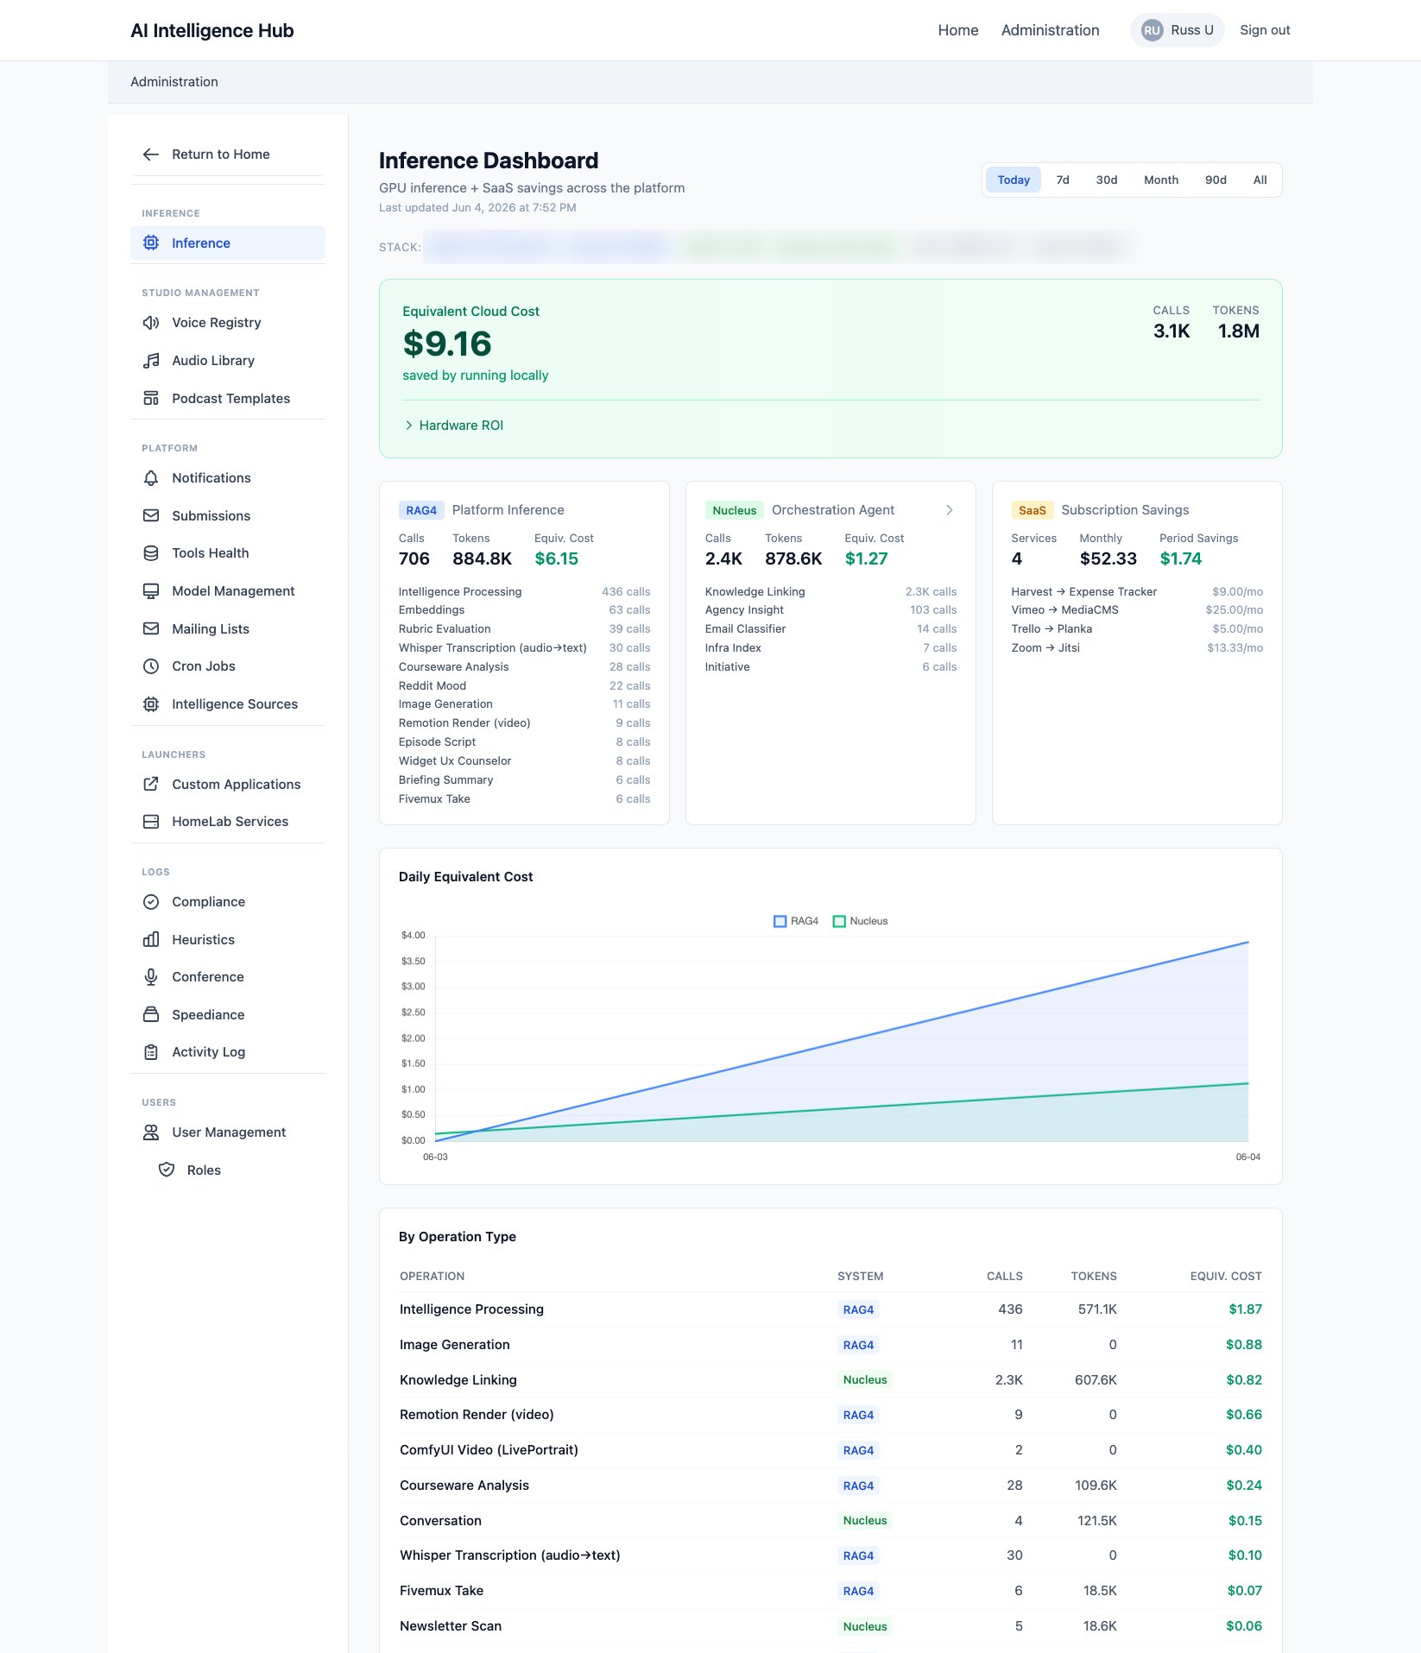Click the Conference microphone icon
The image size is (1421, 1653).
tap(151, 977)
